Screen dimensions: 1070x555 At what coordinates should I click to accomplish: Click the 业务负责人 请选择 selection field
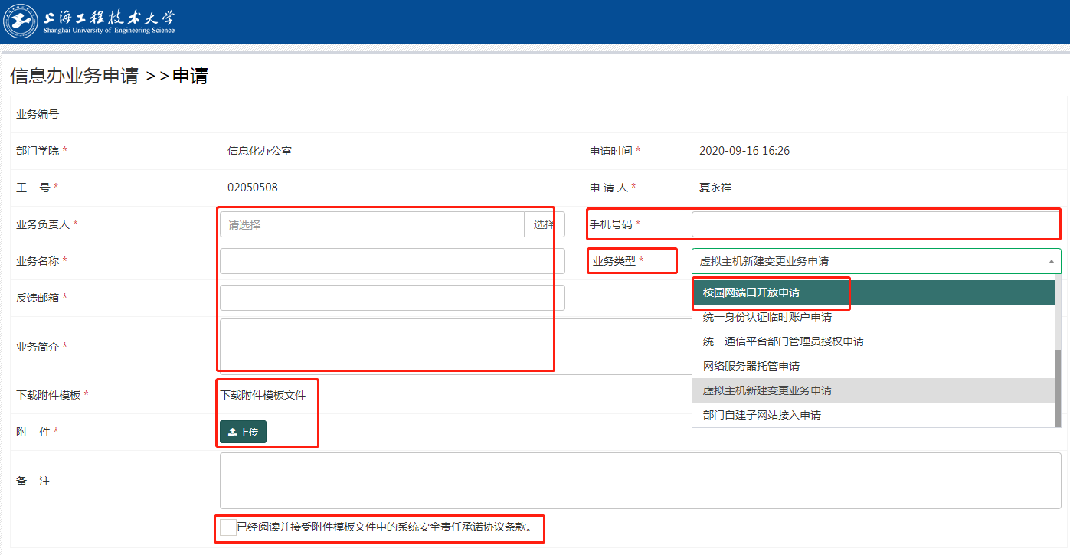coord(372,224)
